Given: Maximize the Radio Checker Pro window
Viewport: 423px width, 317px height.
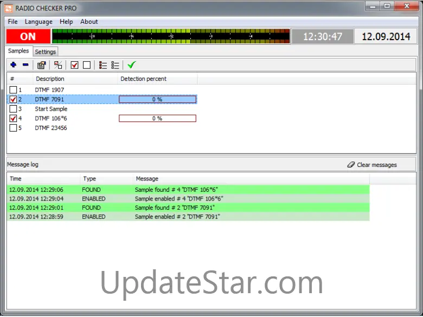Looking at the screenshot, I should (x=387, y=6).
